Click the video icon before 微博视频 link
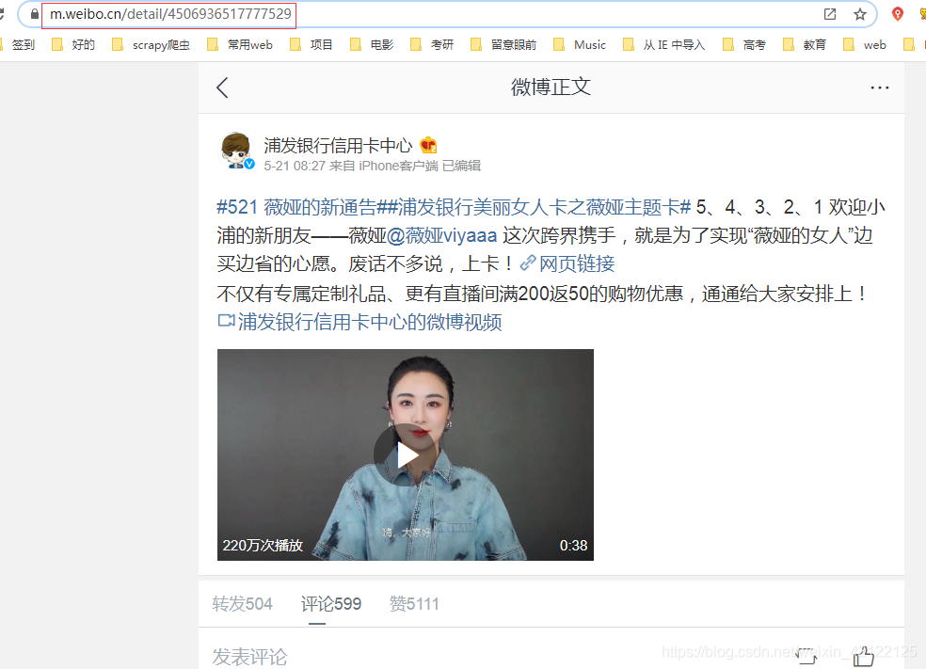 [x=225, y=322]
